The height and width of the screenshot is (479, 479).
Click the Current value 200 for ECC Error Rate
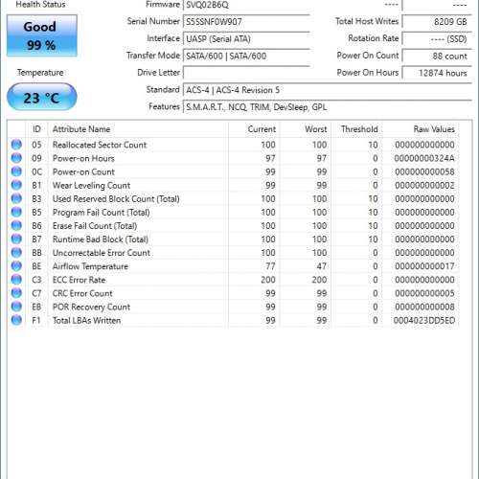pos(268,280)
